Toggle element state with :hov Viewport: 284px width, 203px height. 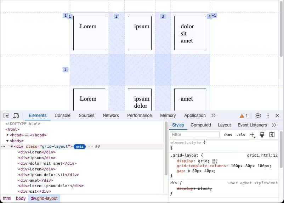click(228, 135)
